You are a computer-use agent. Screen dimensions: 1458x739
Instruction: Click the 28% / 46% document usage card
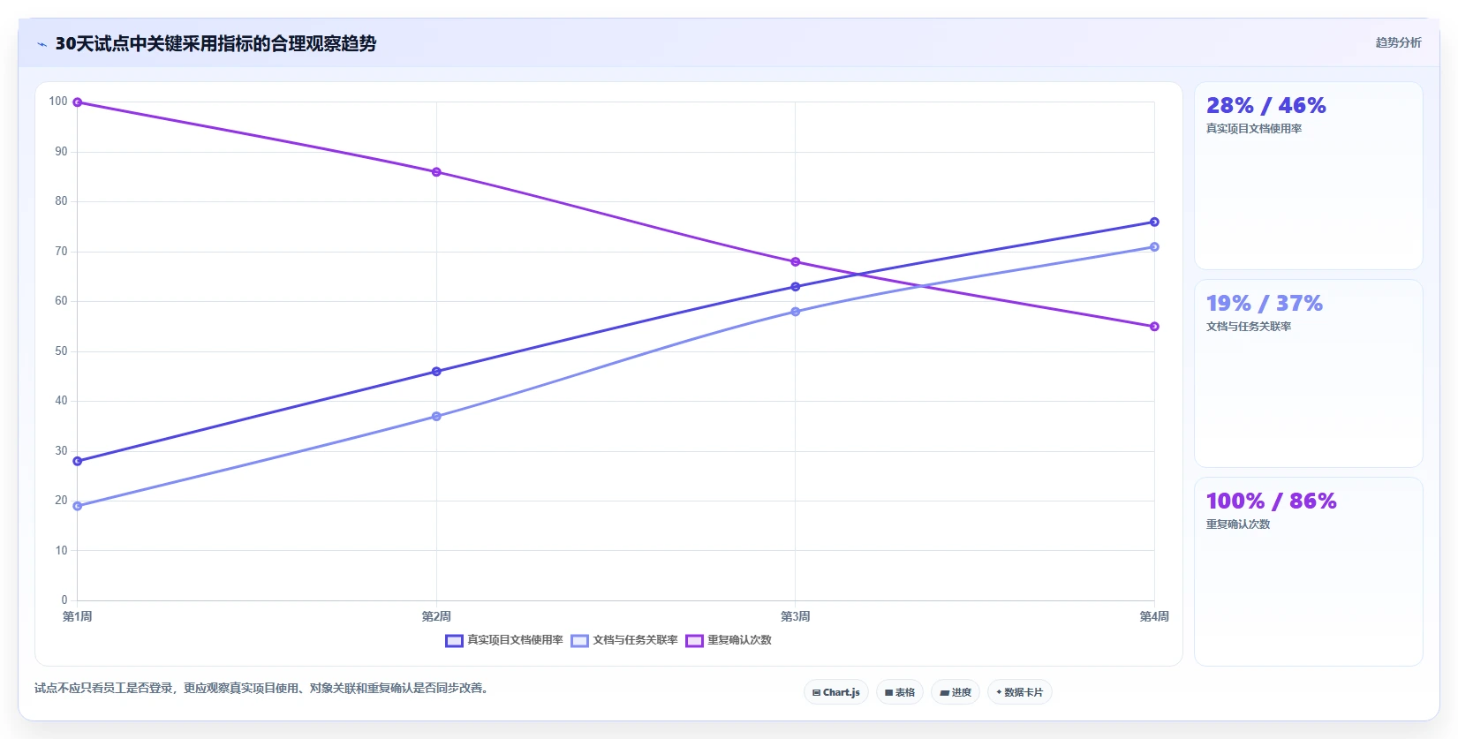1308,176
